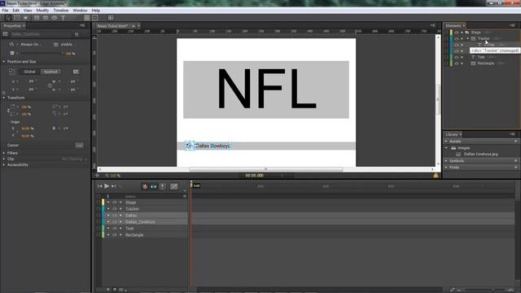Collapse the Assets section in Library
The width and height of the screenshot is (521, 293).
[x=446, y=141]
